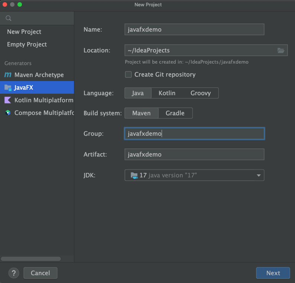Click the 'Build system:' label
This screenshot has width=295, height=283.
coord(103,113)
